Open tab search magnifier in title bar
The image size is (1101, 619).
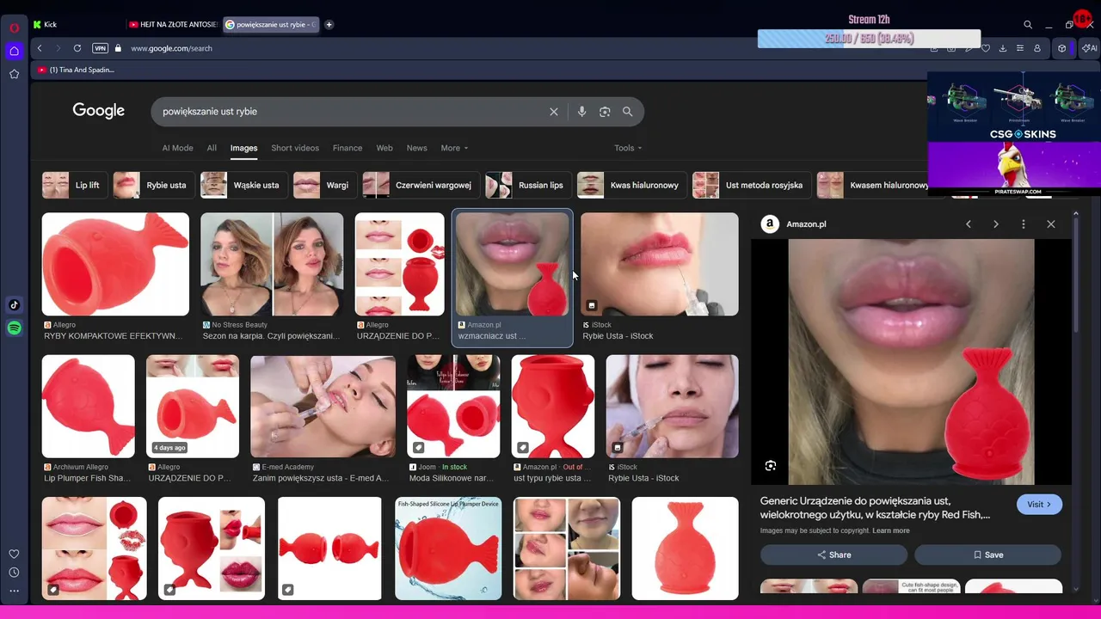(x=1028, y=25)
